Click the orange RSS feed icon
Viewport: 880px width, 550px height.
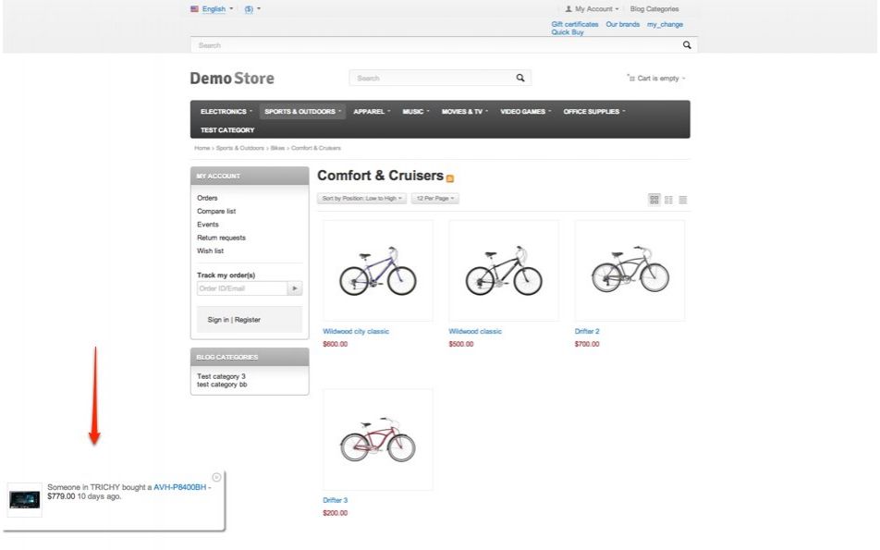point(449,178)
